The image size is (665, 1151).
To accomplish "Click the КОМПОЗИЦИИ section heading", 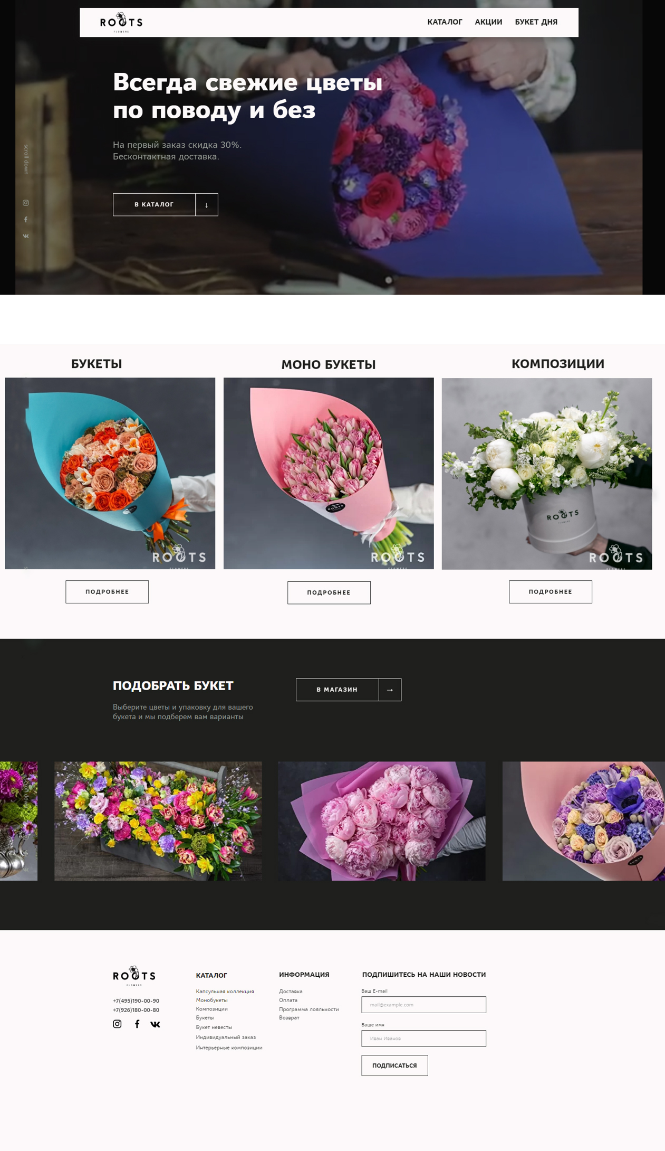I will point(558,364).
